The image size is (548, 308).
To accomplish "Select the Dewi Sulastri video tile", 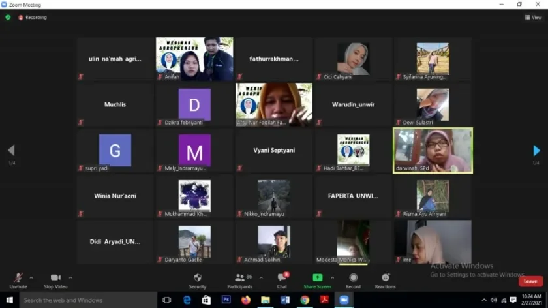I will coord(433,104).
